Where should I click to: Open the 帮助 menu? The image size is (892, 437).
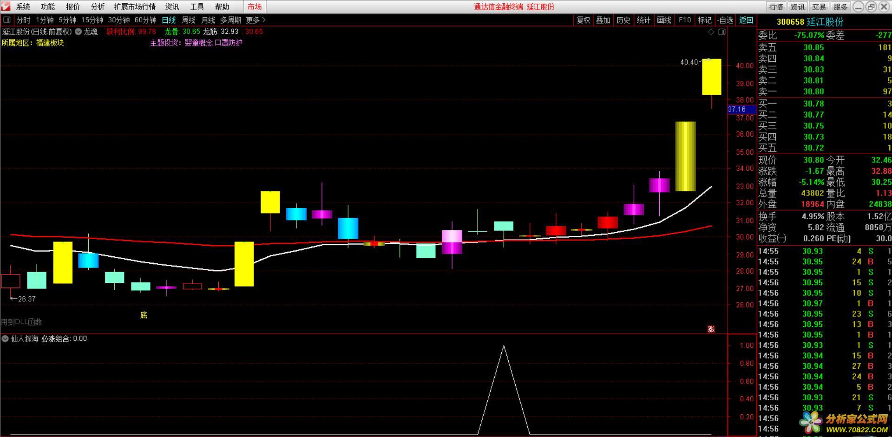coord(222,7)
